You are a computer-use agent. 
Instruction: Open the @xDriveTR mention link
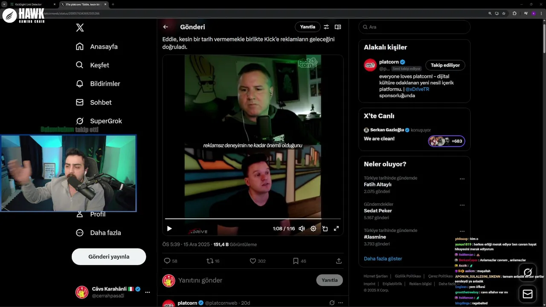pos(417,89)
